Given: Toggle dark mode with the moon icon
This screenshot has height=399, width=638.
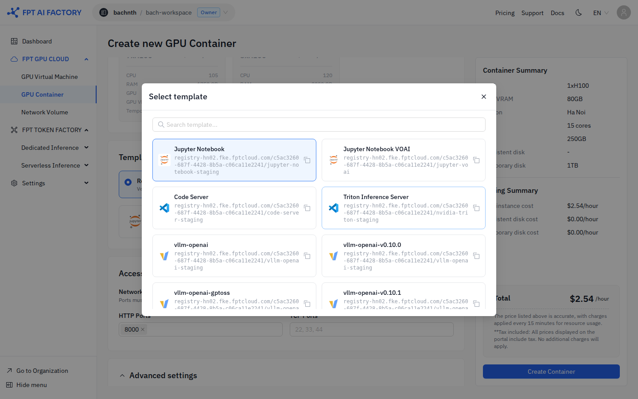Looking at the screenshot, I should coord(579,12).
